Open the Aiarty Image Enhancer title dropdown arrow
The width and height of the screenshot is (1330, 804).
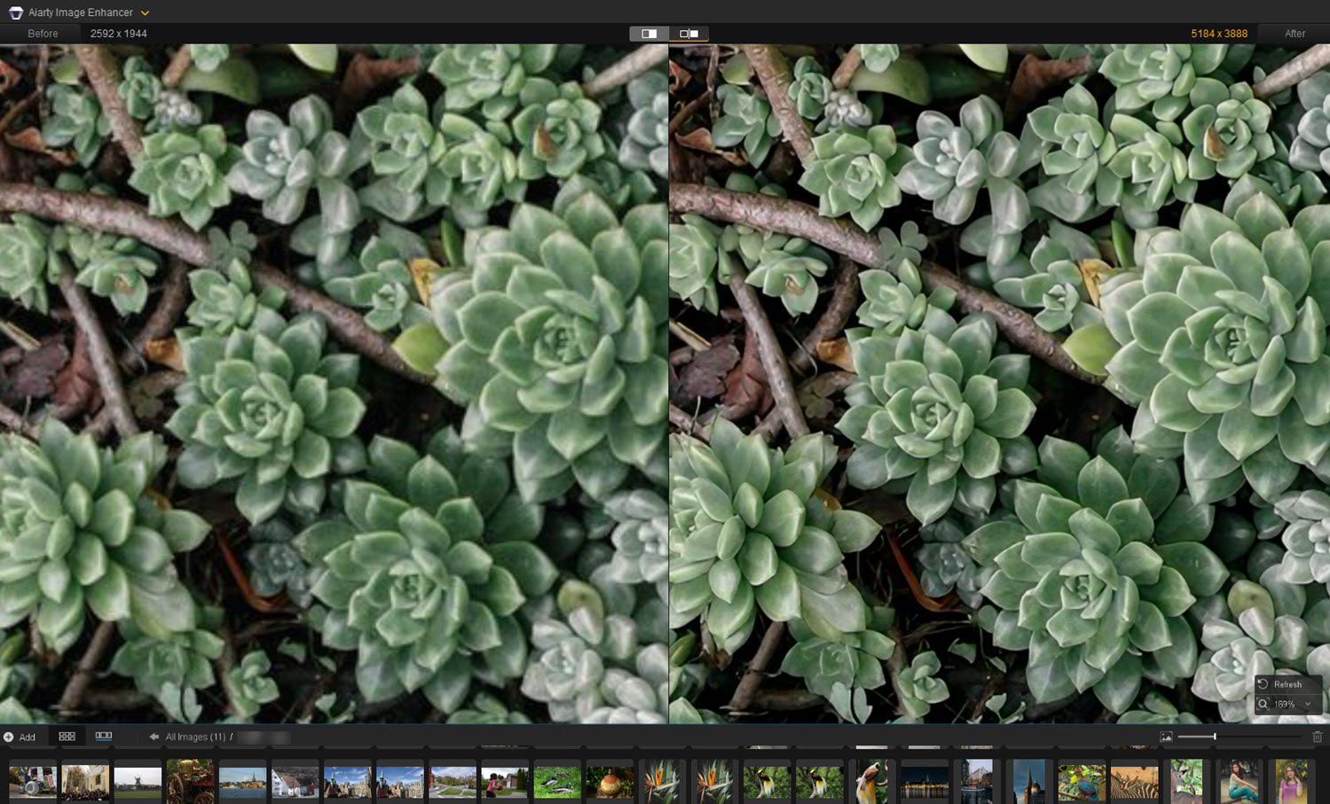pyautogui.click(x=145, y=13)
